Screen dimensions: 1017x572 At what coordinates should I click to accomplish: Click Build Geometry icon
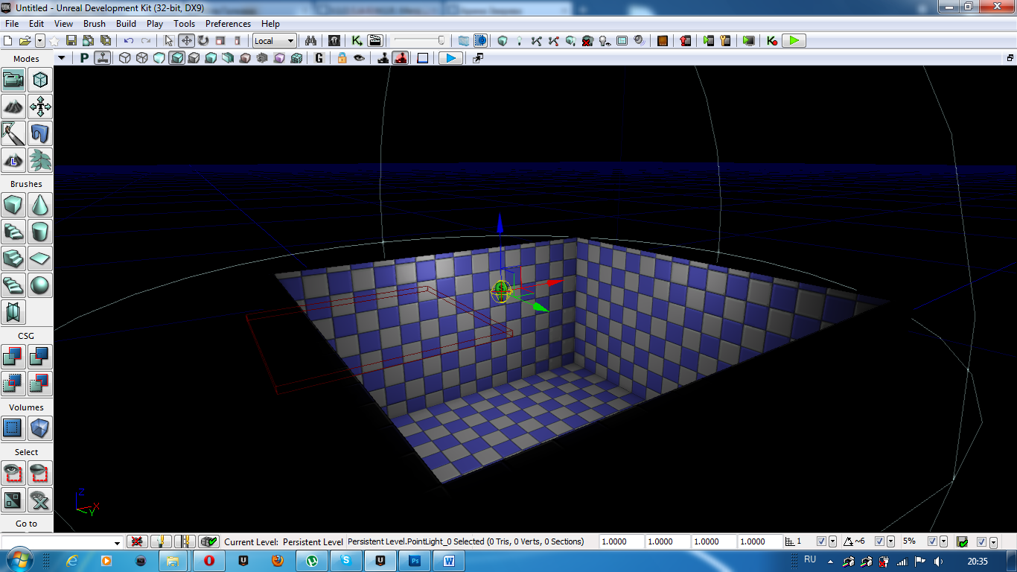[503, 41]
